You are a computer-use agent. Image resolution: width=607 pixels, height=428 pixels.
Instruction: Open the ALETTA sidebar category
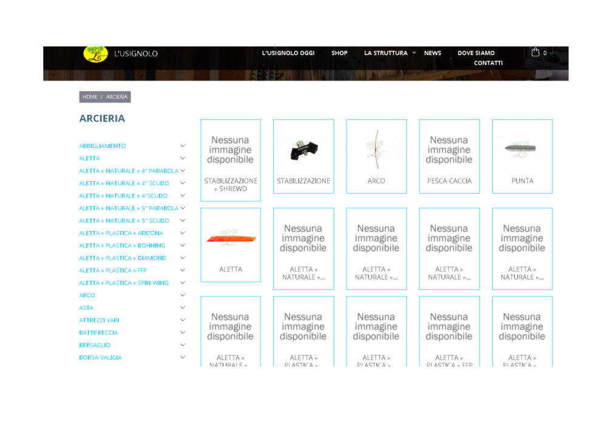click(x=89, y=158)
